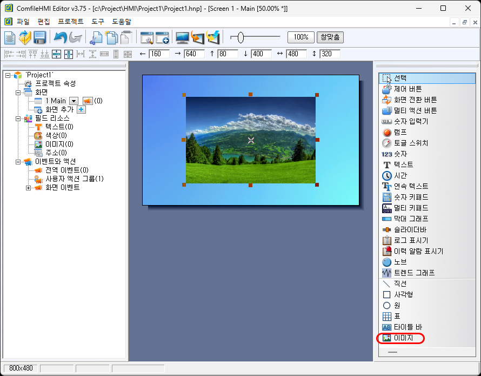Choose the 트렌드 그래프 trend graph tool
The height and width of the screenshot is (376, 481).
tap(410, 273)
